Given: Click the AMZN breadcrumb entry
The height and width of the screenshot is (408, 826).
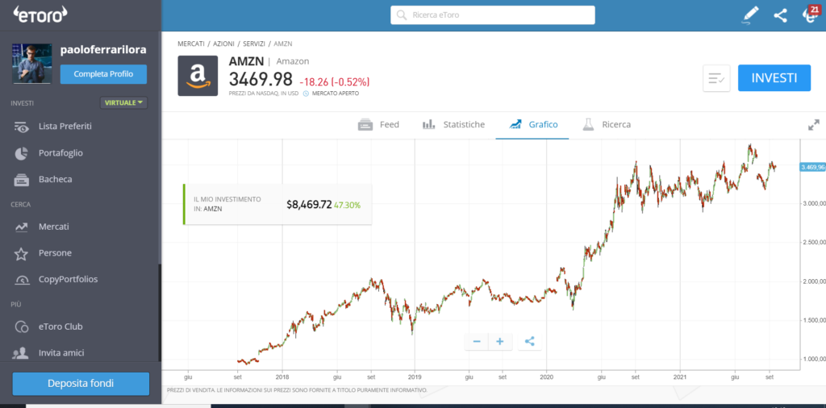Looking at the screenshot, I should tap(283, 44).
